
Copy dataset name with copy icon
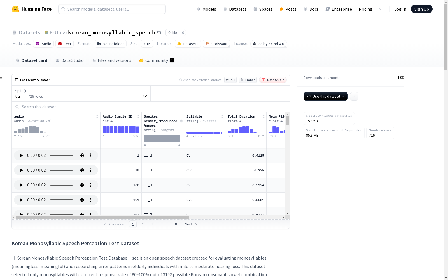click(159, 32)
